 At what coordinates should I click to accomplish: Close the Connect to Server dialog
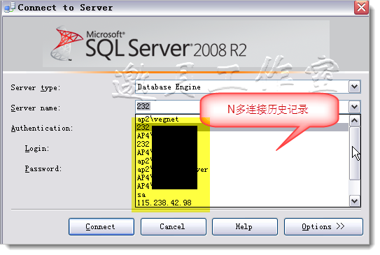pos(361,8)
